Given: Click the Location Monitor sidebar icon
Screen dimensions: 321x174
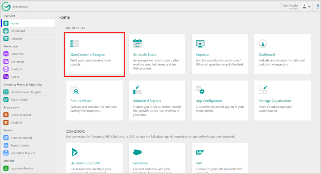Looking at the screenshot, I should [x=6, y=168].
